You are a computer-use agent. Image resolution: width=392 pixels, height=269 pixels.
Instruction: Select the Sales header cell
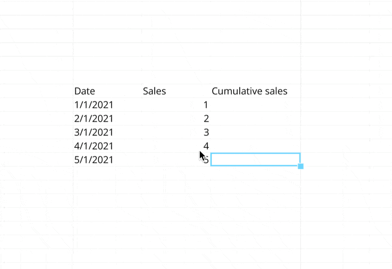tap(154, 91)
